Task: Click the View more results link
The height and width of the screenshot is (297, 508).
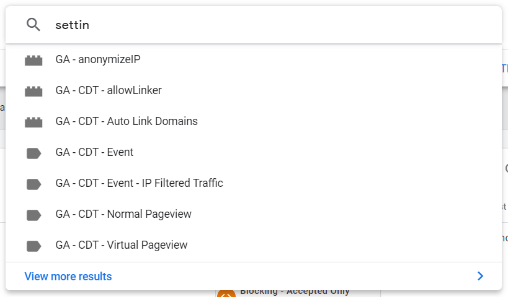Action: pos(68,277)
